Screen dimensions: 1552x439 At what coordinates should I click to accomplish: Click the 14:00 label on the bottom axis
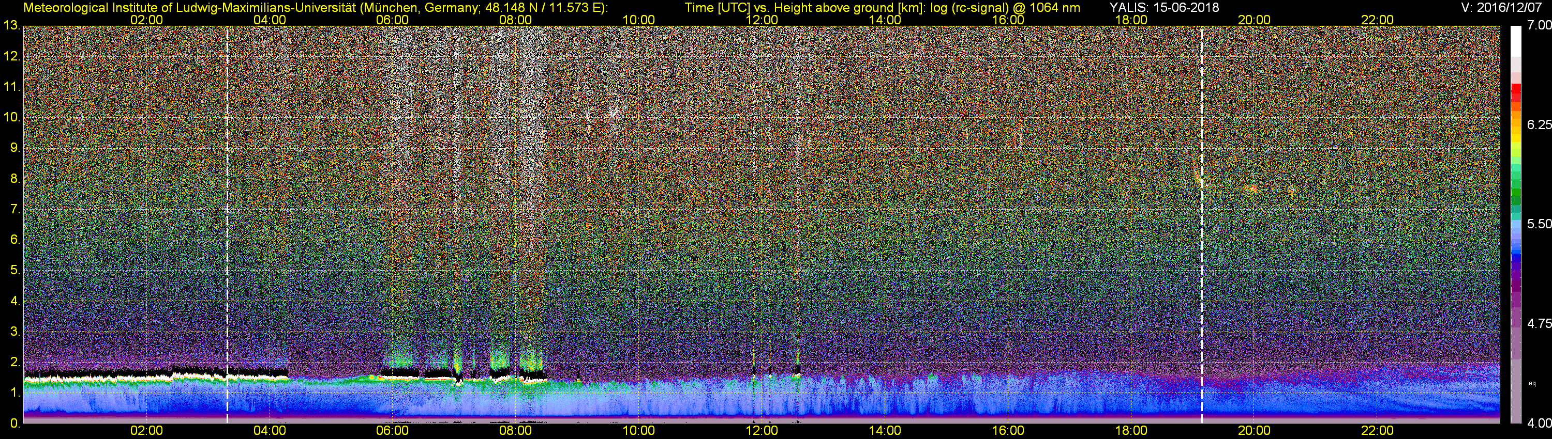[885, 431]
